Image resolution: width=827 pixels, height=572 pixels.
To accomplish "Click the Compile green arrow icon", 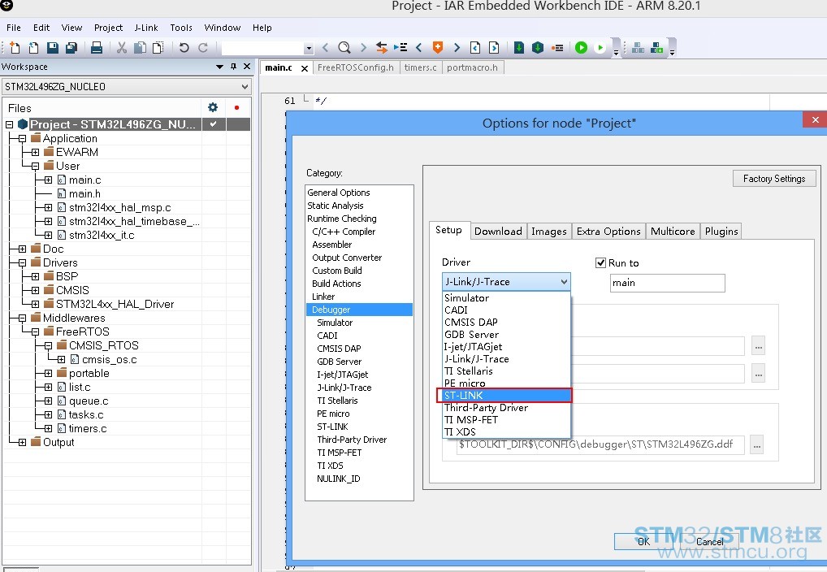I will click(519, 47).
